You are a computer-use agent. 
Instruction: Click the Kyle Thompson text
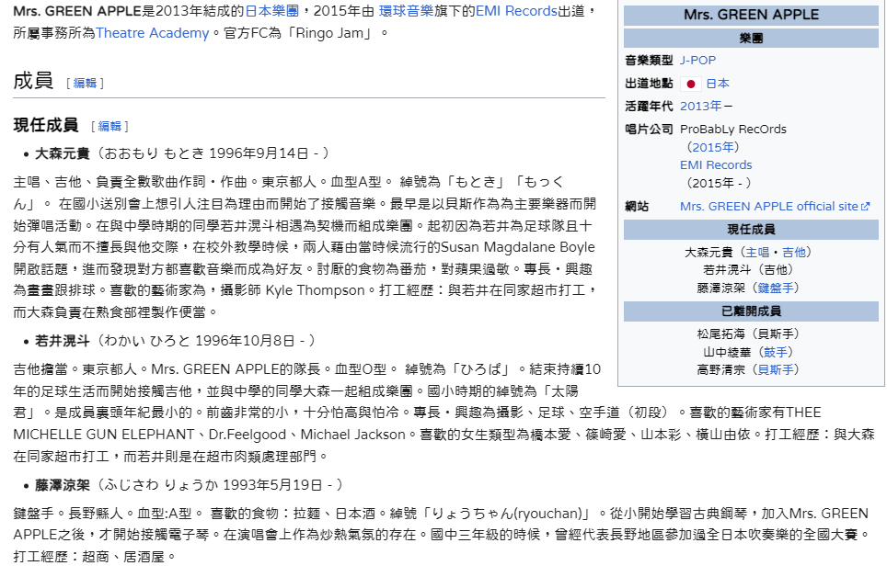[x=315, y=290]
